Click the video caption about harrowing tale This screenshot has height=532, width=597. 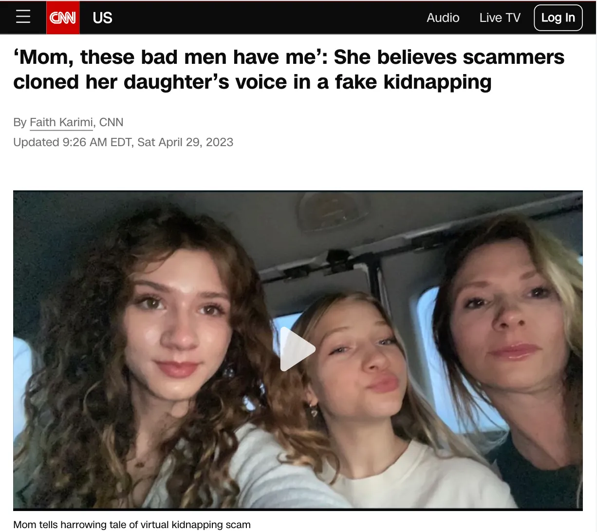point(132,525)
